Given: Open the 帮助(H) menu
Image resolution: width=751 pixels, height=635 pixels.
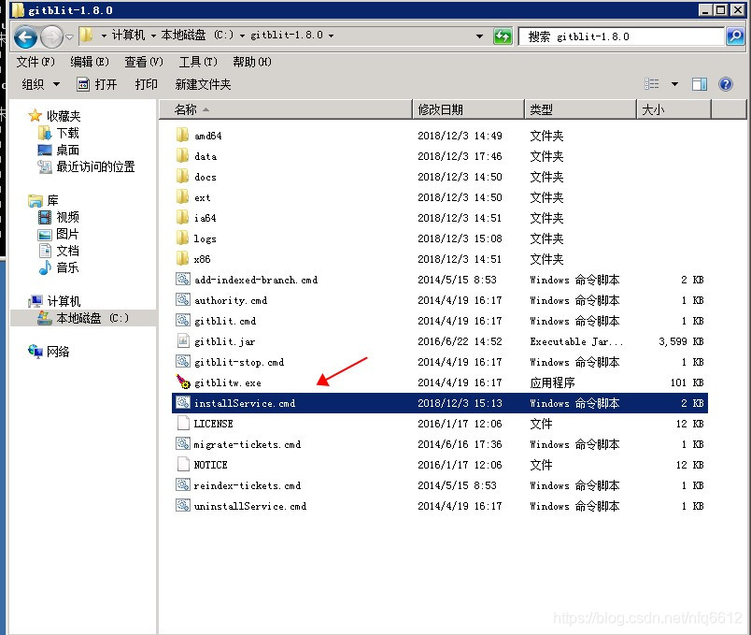Looking at the screenshot, I should tap(252, 62).
